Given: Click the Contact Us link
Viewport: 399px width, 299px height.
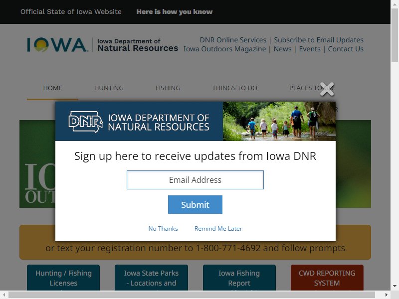Looking at the screenshot, I should 346,49.
